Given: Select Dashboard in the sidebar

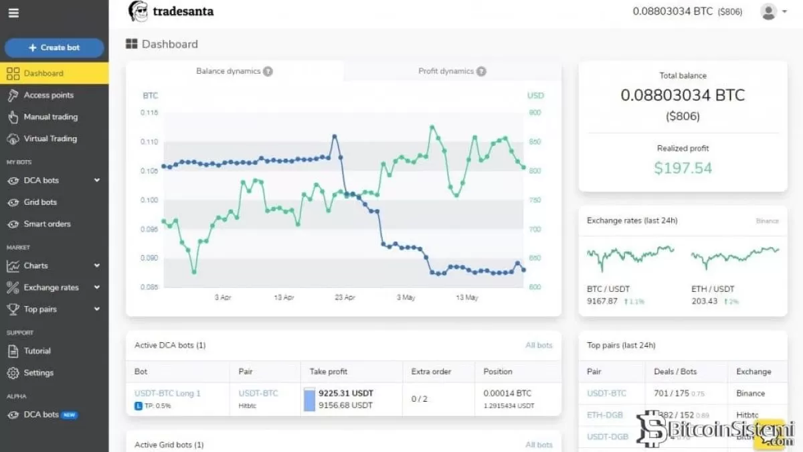Looking at the screenshot, I should point(43,74).
